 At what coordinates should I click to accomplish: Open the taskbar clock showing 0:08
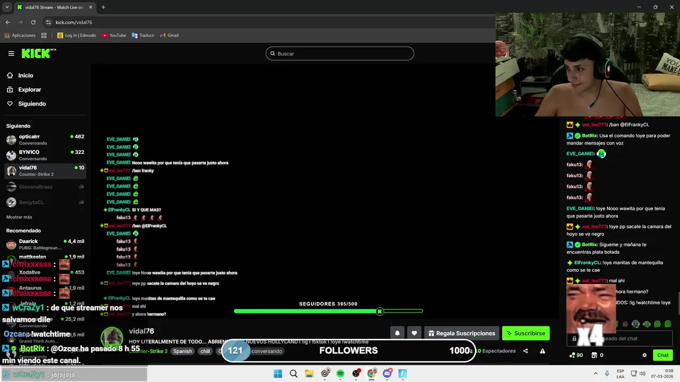coord(663,374)
